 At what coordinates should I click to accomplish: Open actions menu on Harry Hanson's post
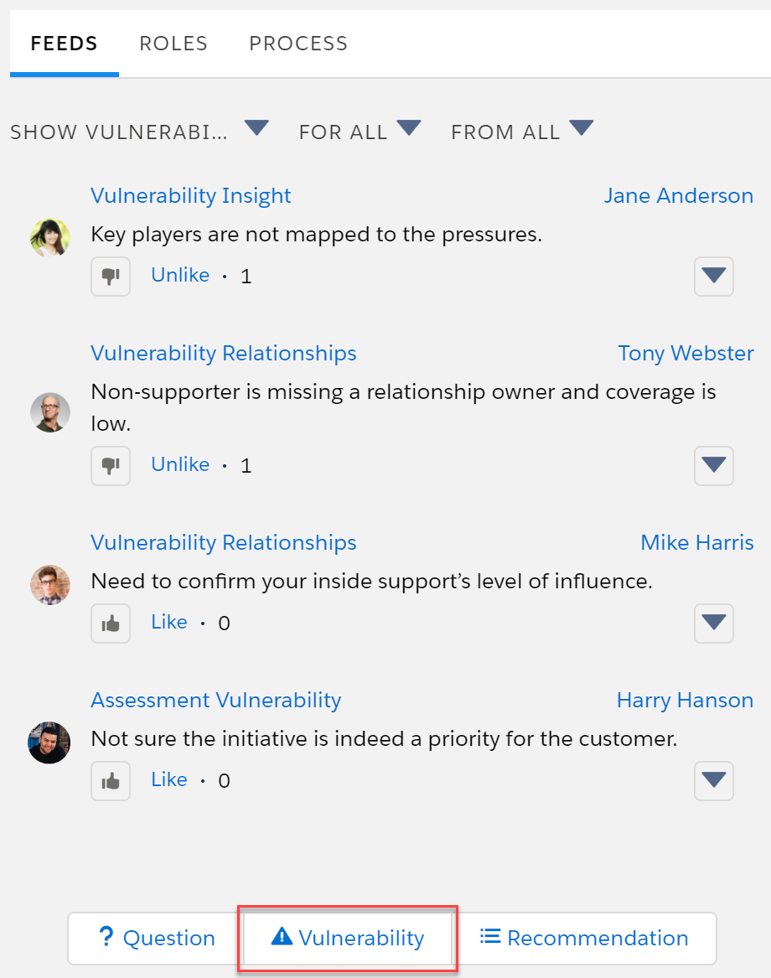click(714, 781)
